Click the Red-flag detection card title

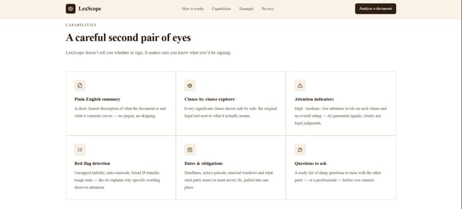tap(92, 163)
